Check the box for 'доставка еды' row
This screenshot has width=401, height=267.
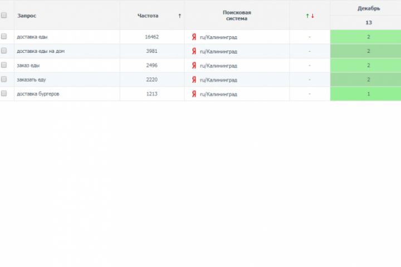(4, 37)
